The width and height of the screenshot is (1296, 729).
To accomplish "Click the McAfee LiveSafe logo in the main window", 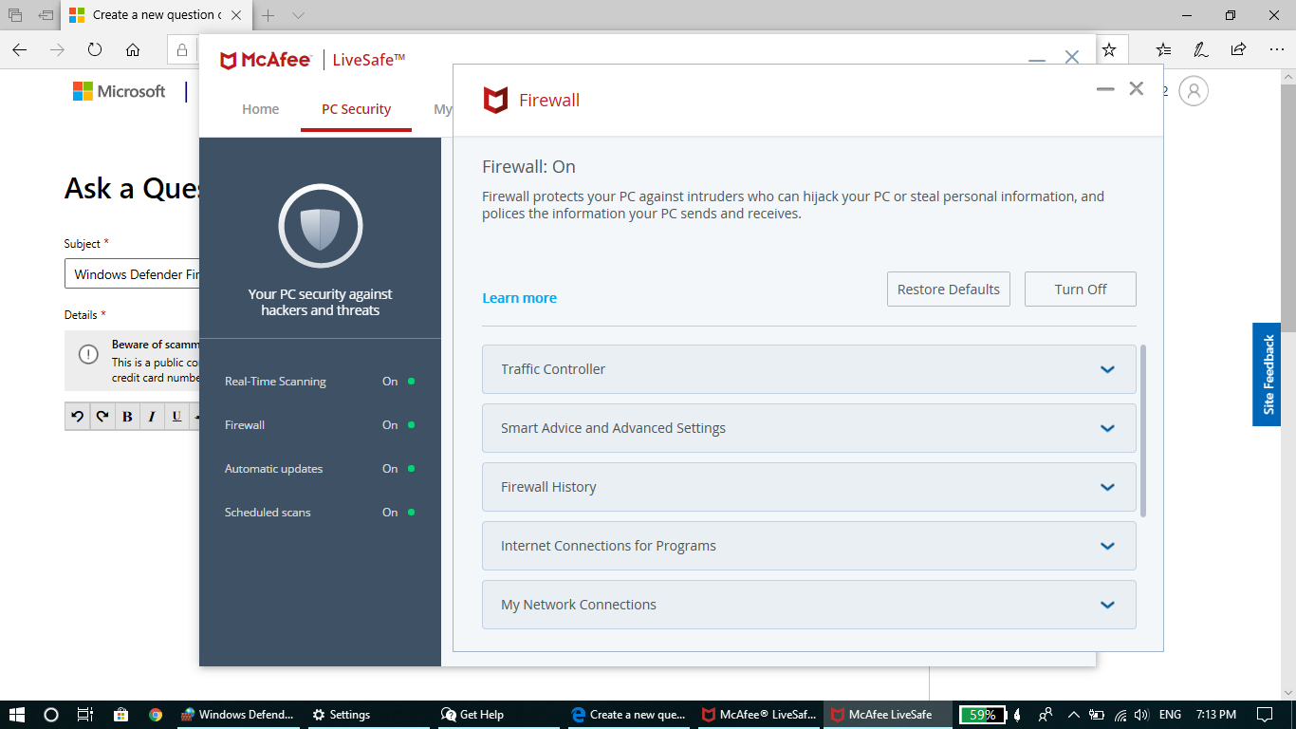I will coord(313,61).
